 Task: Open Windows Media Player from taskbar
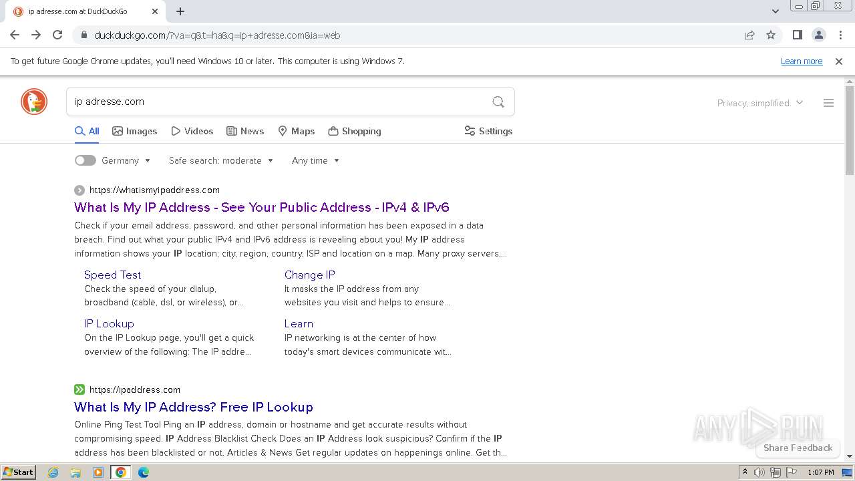click(x=98, y=472)
